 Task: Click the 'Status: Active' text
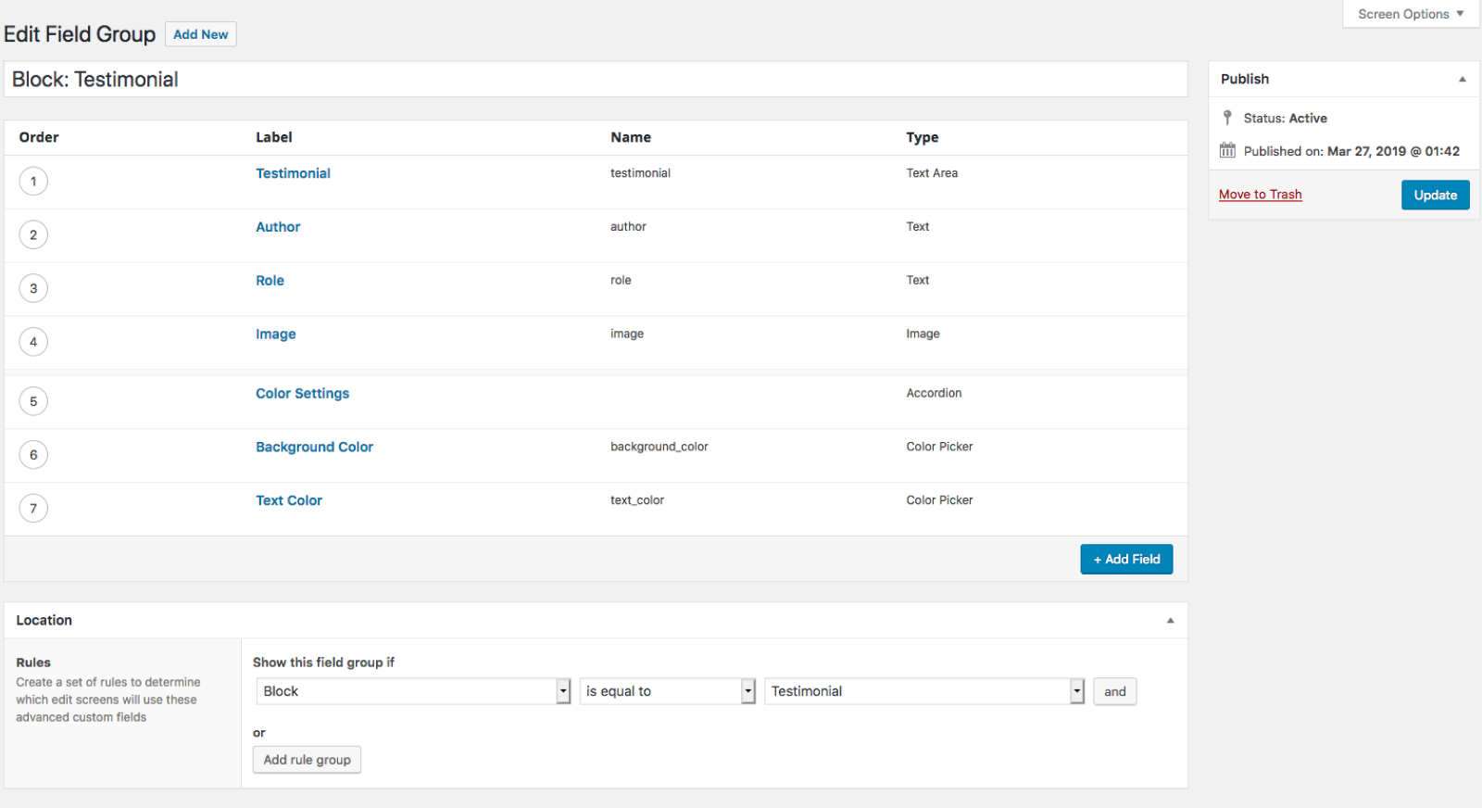1285,119
